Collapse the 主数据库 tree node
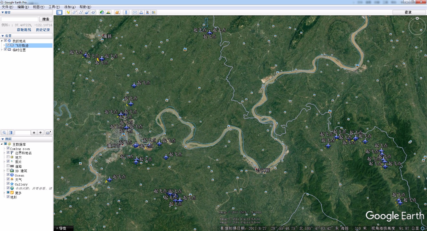Screen dimensions: 427x231 click(x=2, y=144)
